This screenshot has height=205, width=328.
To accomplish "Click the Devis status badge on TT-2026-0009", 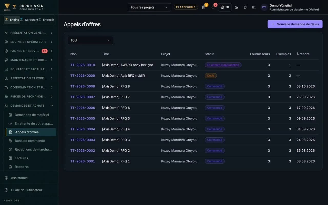I will [x=211, y=76].
